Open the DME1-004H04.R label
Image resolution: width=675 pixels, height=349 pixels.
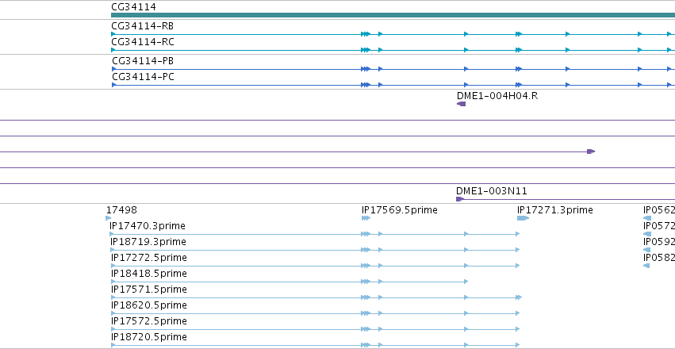click(x=497, y=95)
